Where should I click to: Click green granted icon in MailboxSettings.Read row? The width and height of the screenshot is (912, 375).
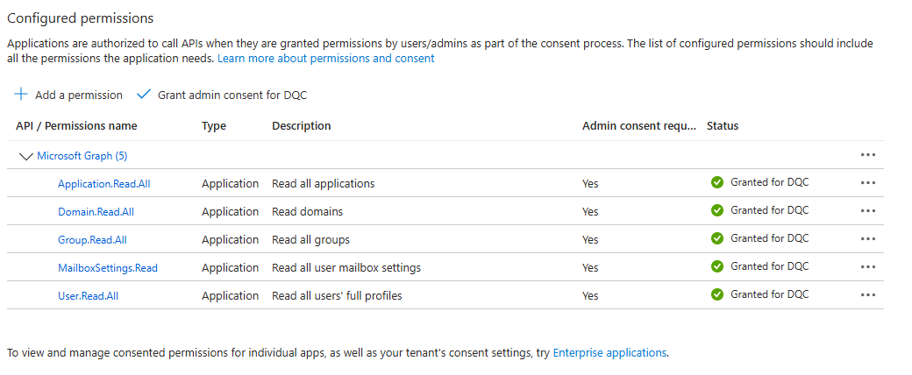[717, 266]
